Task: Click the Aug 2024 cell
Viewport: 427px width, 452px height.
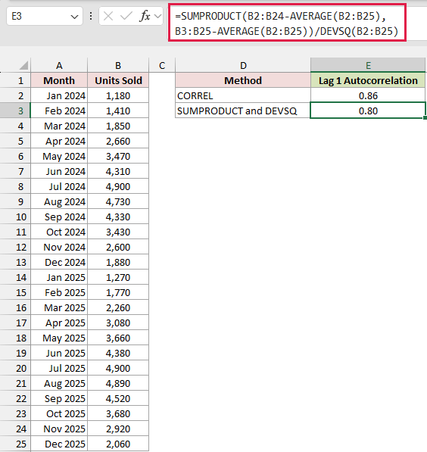Action: (59, 201)
